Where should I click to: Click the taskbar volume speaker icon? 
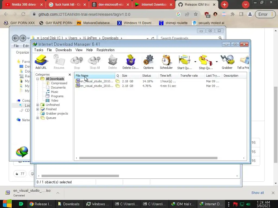point(248,204)
